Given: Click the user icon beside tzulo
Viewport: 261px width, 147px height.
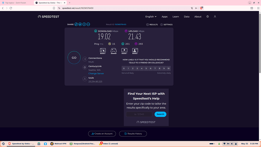Looking at the screenshot, I should coord(85,79).
